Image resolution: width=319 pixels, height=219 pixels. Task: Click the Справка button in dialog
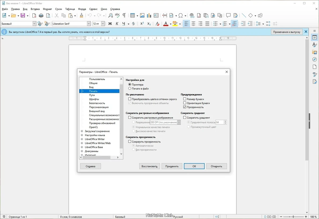pyautogui.click(x=91, y=166)
